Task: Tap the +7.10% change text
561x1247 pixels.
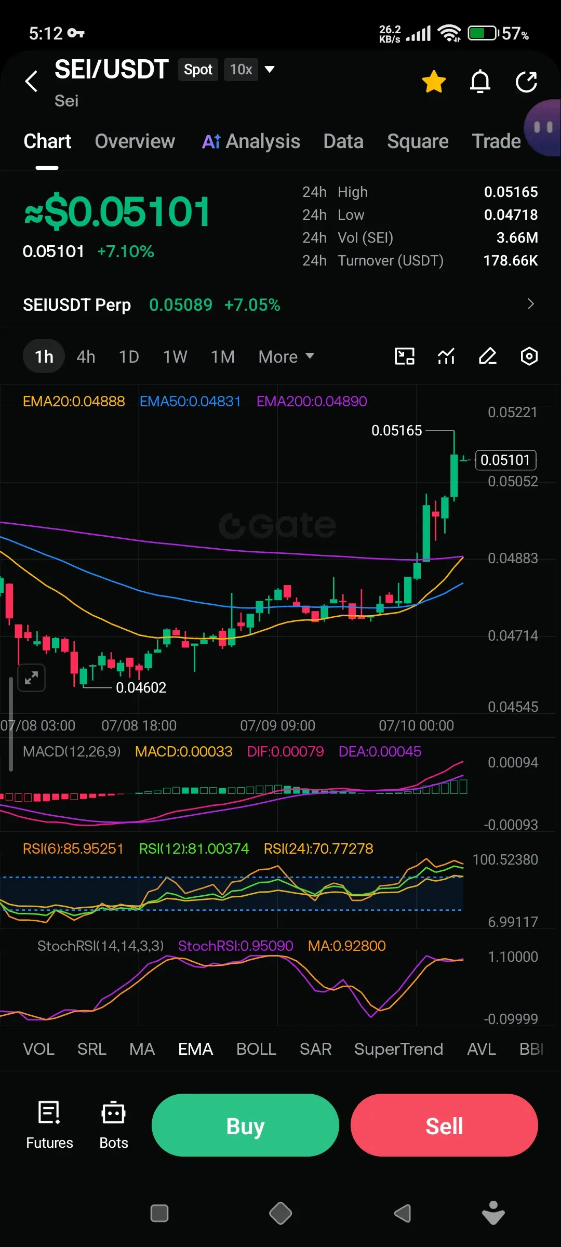Action: [126, 251]
